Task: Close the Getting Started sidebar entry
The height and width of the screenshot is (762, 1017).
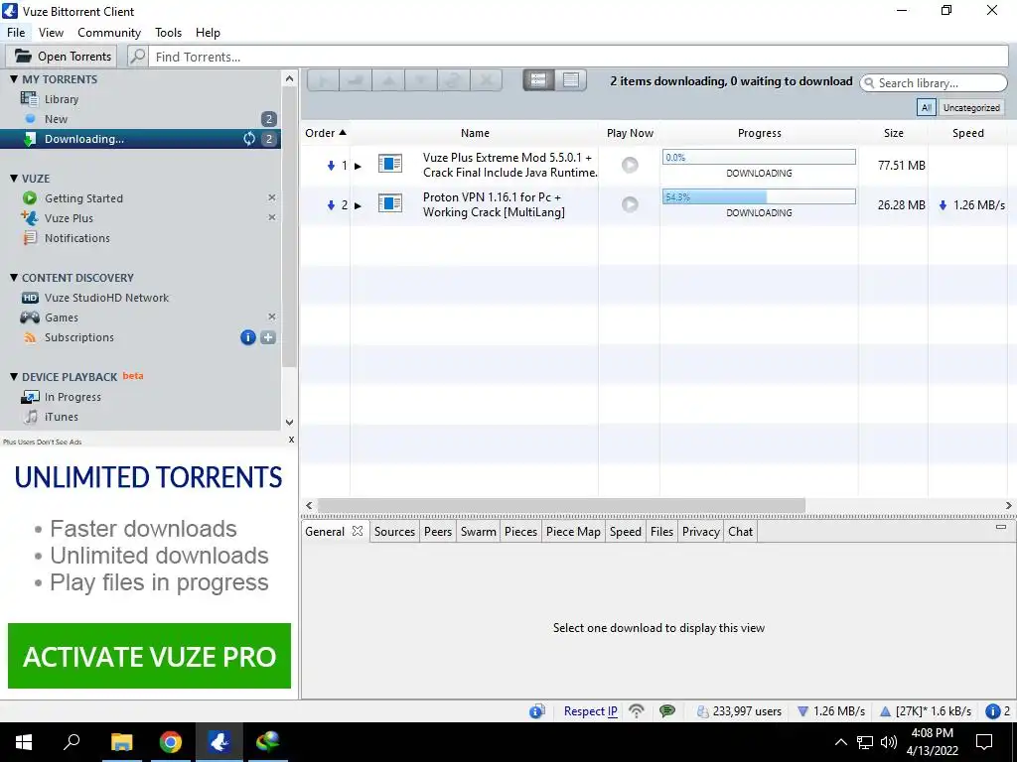Action: [x=272, y=197]
